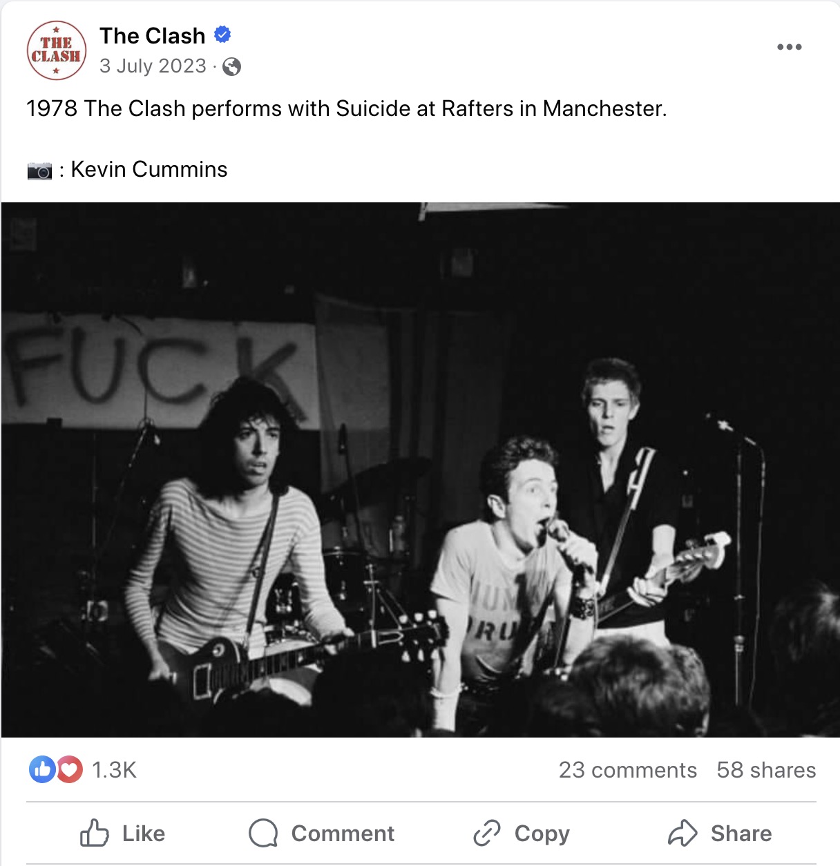Screen dimensions: 840x866
Task: View the 1.3K reactions list
Action: pos(114,769)
